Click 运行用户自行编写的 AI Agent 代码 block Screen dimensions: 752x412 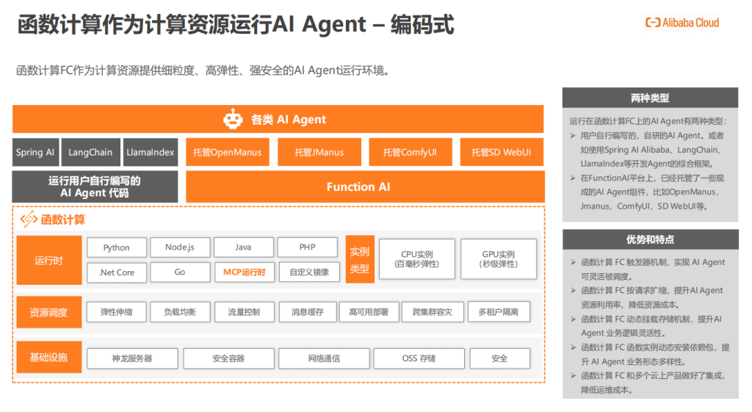[95, 187]
